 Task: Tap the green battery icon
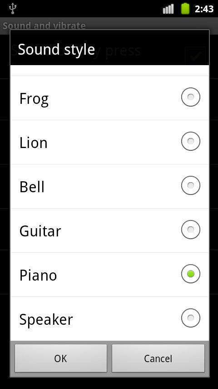click(x=185, y=9)
